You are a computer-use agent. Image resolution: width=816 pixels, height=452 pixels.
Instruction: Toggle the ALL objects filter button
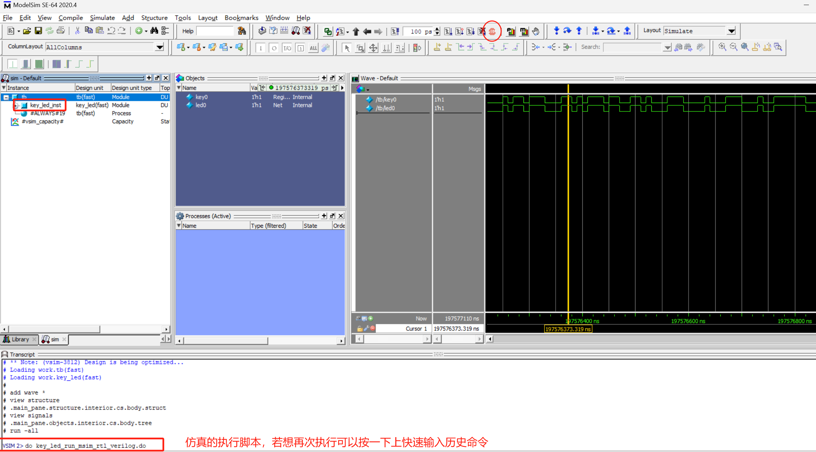click(313, 48)
